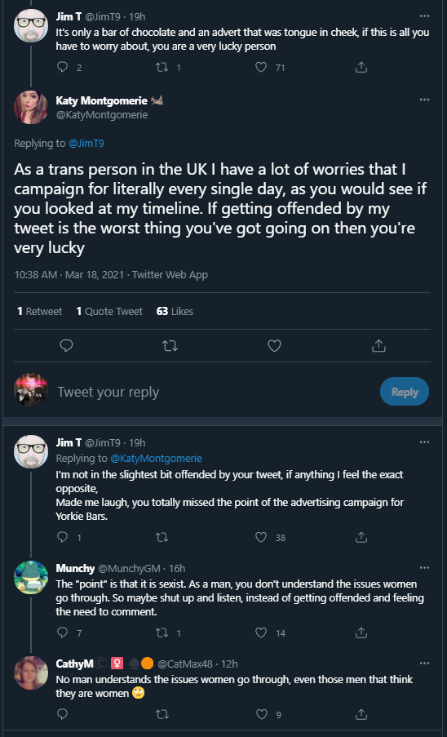This screenshot has width=447, height=737.
Task: Open @JimT9 link in Replying to
Action: 86,144
